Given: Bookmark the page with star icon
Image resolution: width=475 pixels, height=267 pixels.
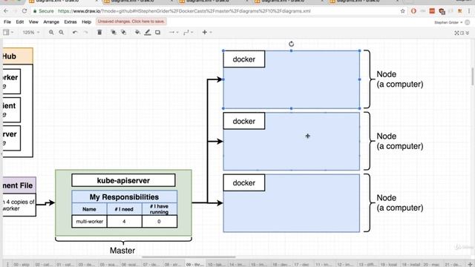Looking at the screenshot, I should click(402, 11).
